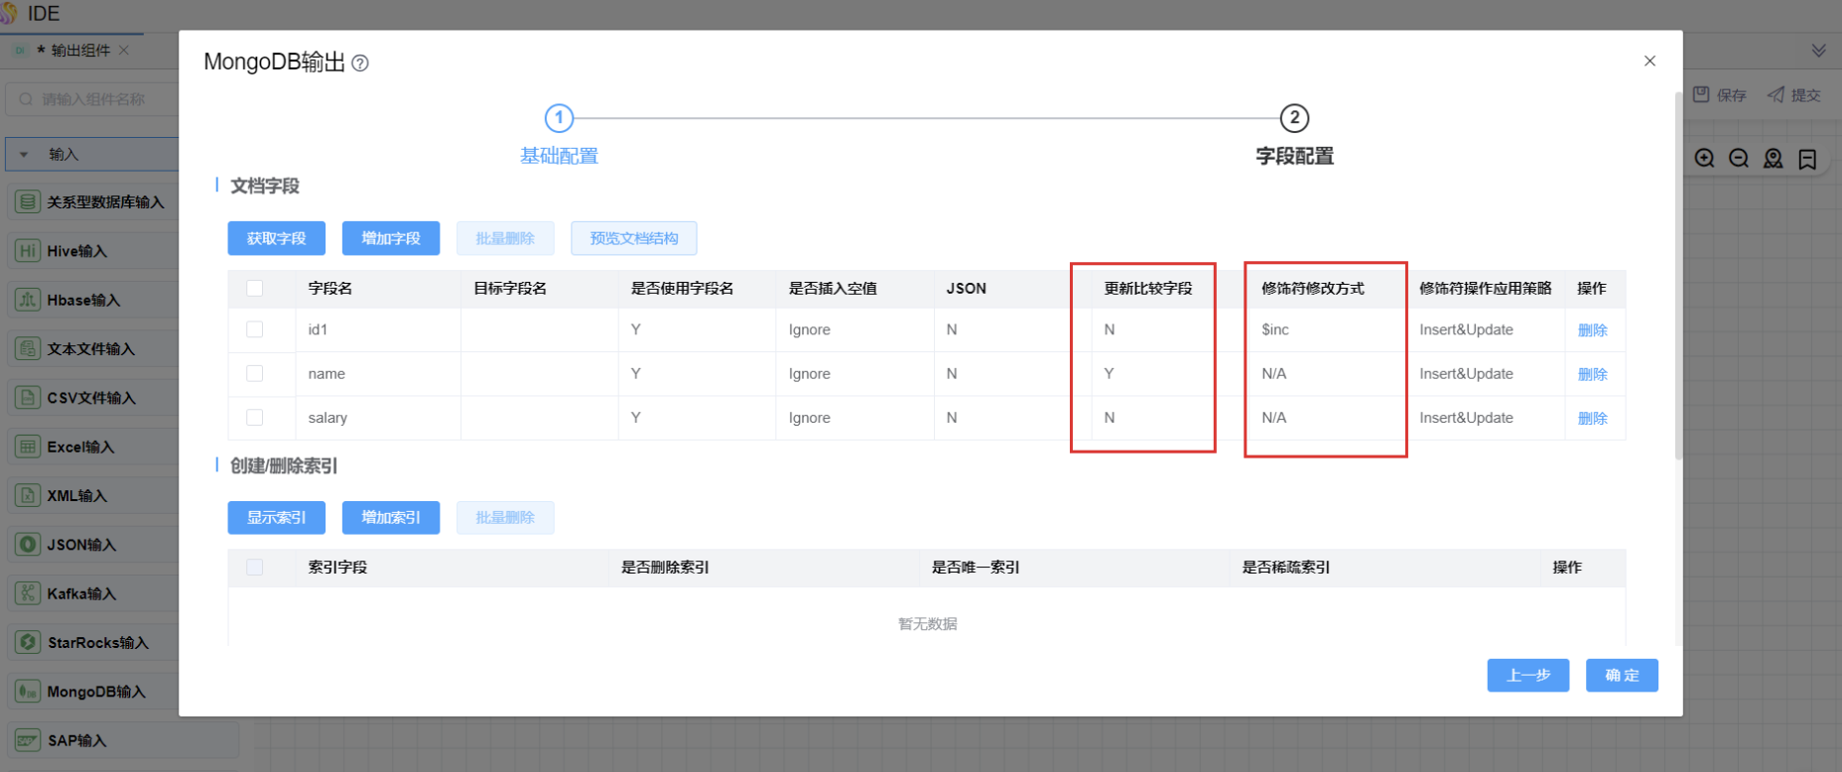This screenshot has width=1842, height=772.
Task: Click 删除 link for name row
Action: pyautogui.click(x=1592, y=374)
